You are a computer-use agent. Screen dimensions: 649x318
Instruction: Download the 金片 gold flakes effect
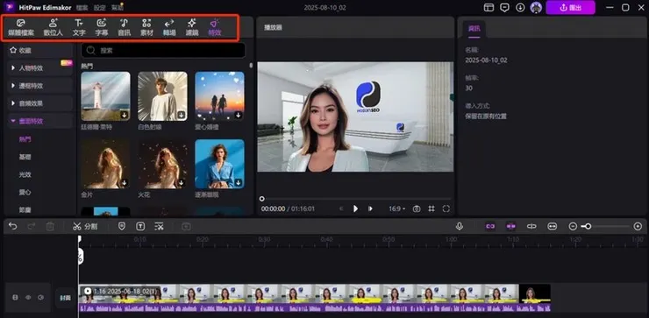125,182
